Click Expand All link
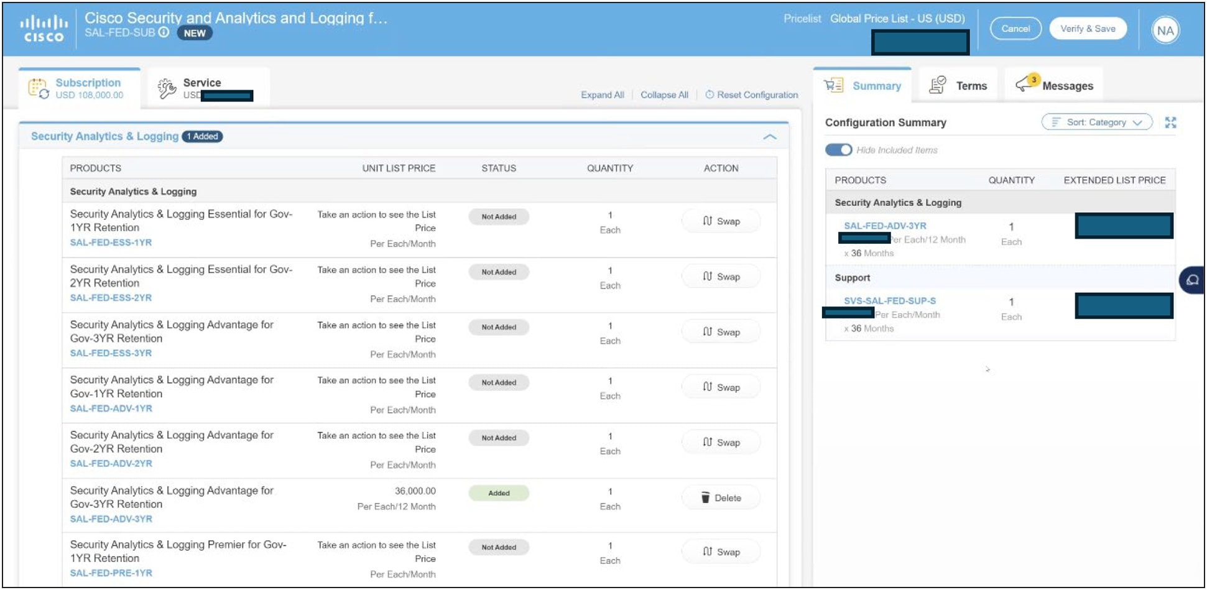 pyautogui.click(x=603, y=94)
